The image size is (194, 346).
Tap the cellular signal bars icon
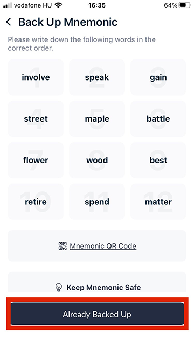click(x=8, y=5)
